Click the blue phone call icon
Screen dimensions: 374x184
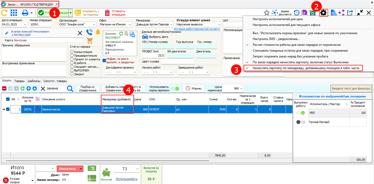pyautogui.click(x=90, y=32)
